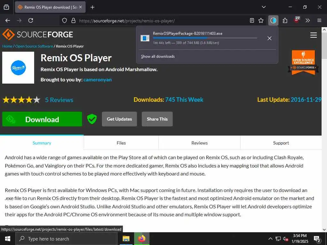This screenshot has height=245, width=327.
Task: Show hidden system tray icons
Action: click(x=270, y=239)
